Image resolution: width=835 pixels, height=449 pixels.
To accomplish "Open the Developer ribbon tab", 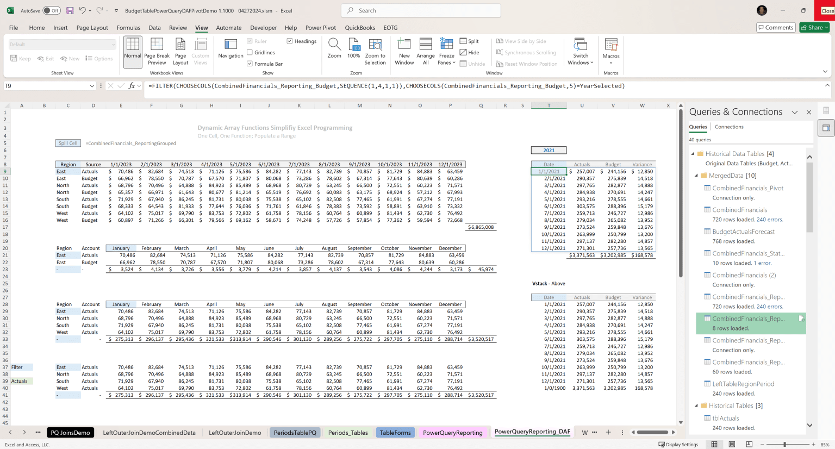I will pyautogui.click(x=263, y=28).
